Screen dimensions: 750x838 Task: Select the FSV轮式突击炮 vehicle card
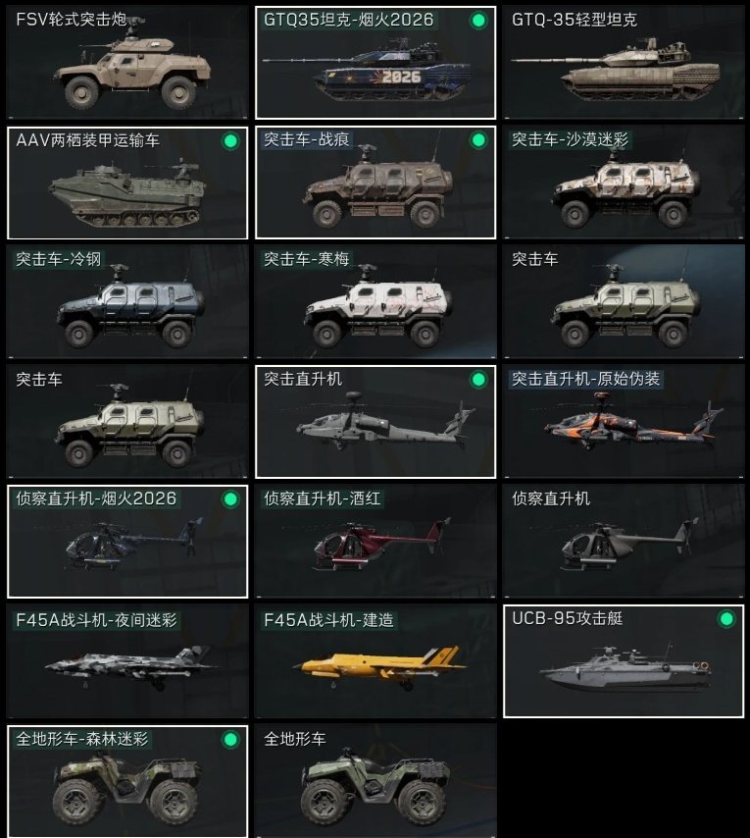pyautogui.click(x=127, y=63)
